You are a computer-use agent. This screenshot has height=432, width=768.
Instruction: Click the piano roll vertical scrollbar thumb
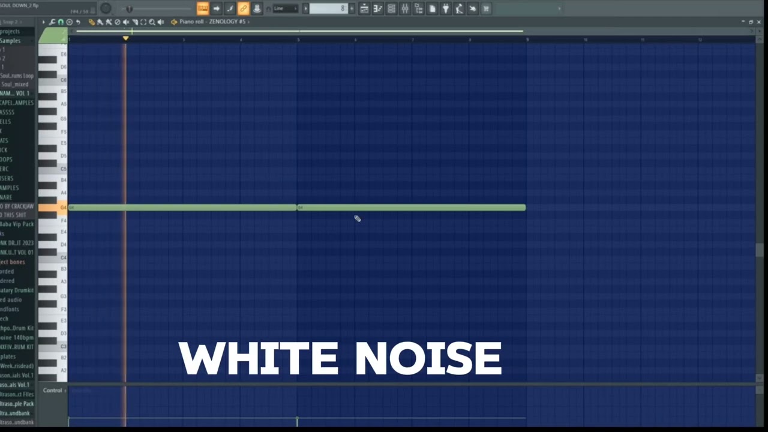point(760,250)
